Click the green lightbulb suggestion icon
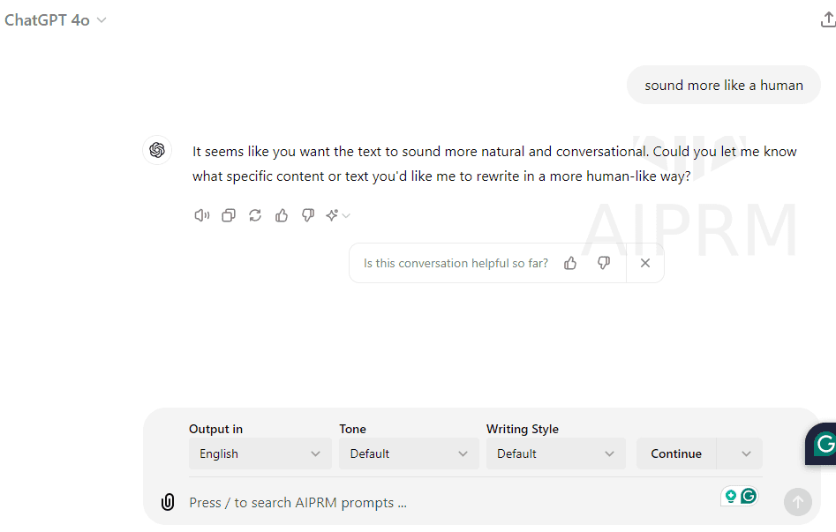836x532 pixels. [731, 496]
